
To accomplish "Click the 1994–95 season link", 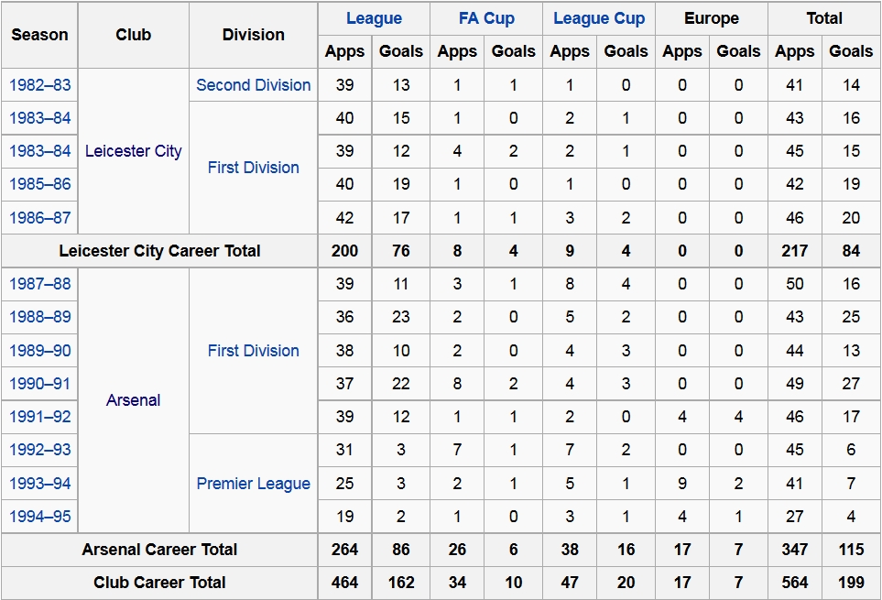I will [40, 517].
